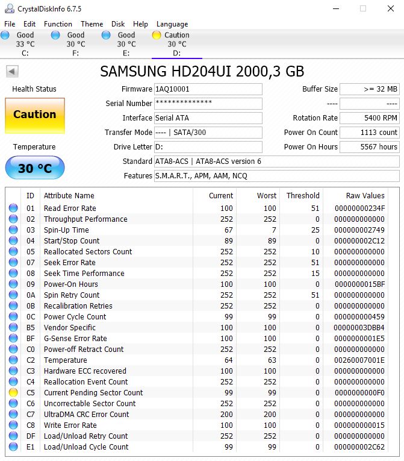Image resolution: width=404 pixels, height=461 pixels.
Task: Click the Attribute Name column header
Action: tap(69, 195)
